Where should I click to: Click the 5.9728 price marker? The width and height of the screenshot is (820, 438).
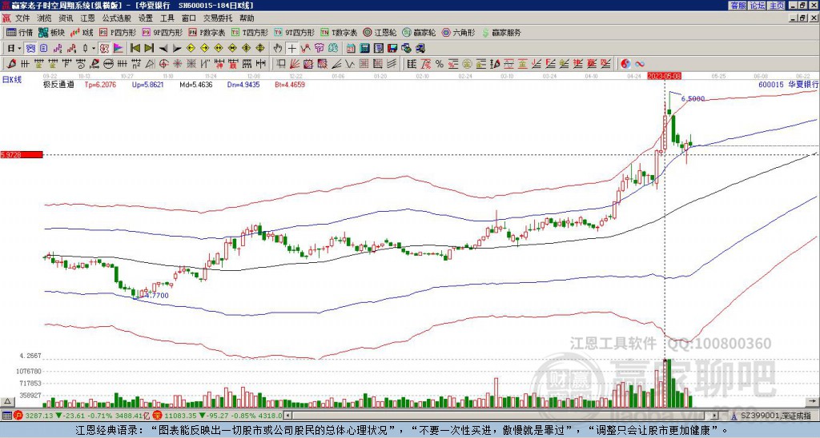(22, 154)
